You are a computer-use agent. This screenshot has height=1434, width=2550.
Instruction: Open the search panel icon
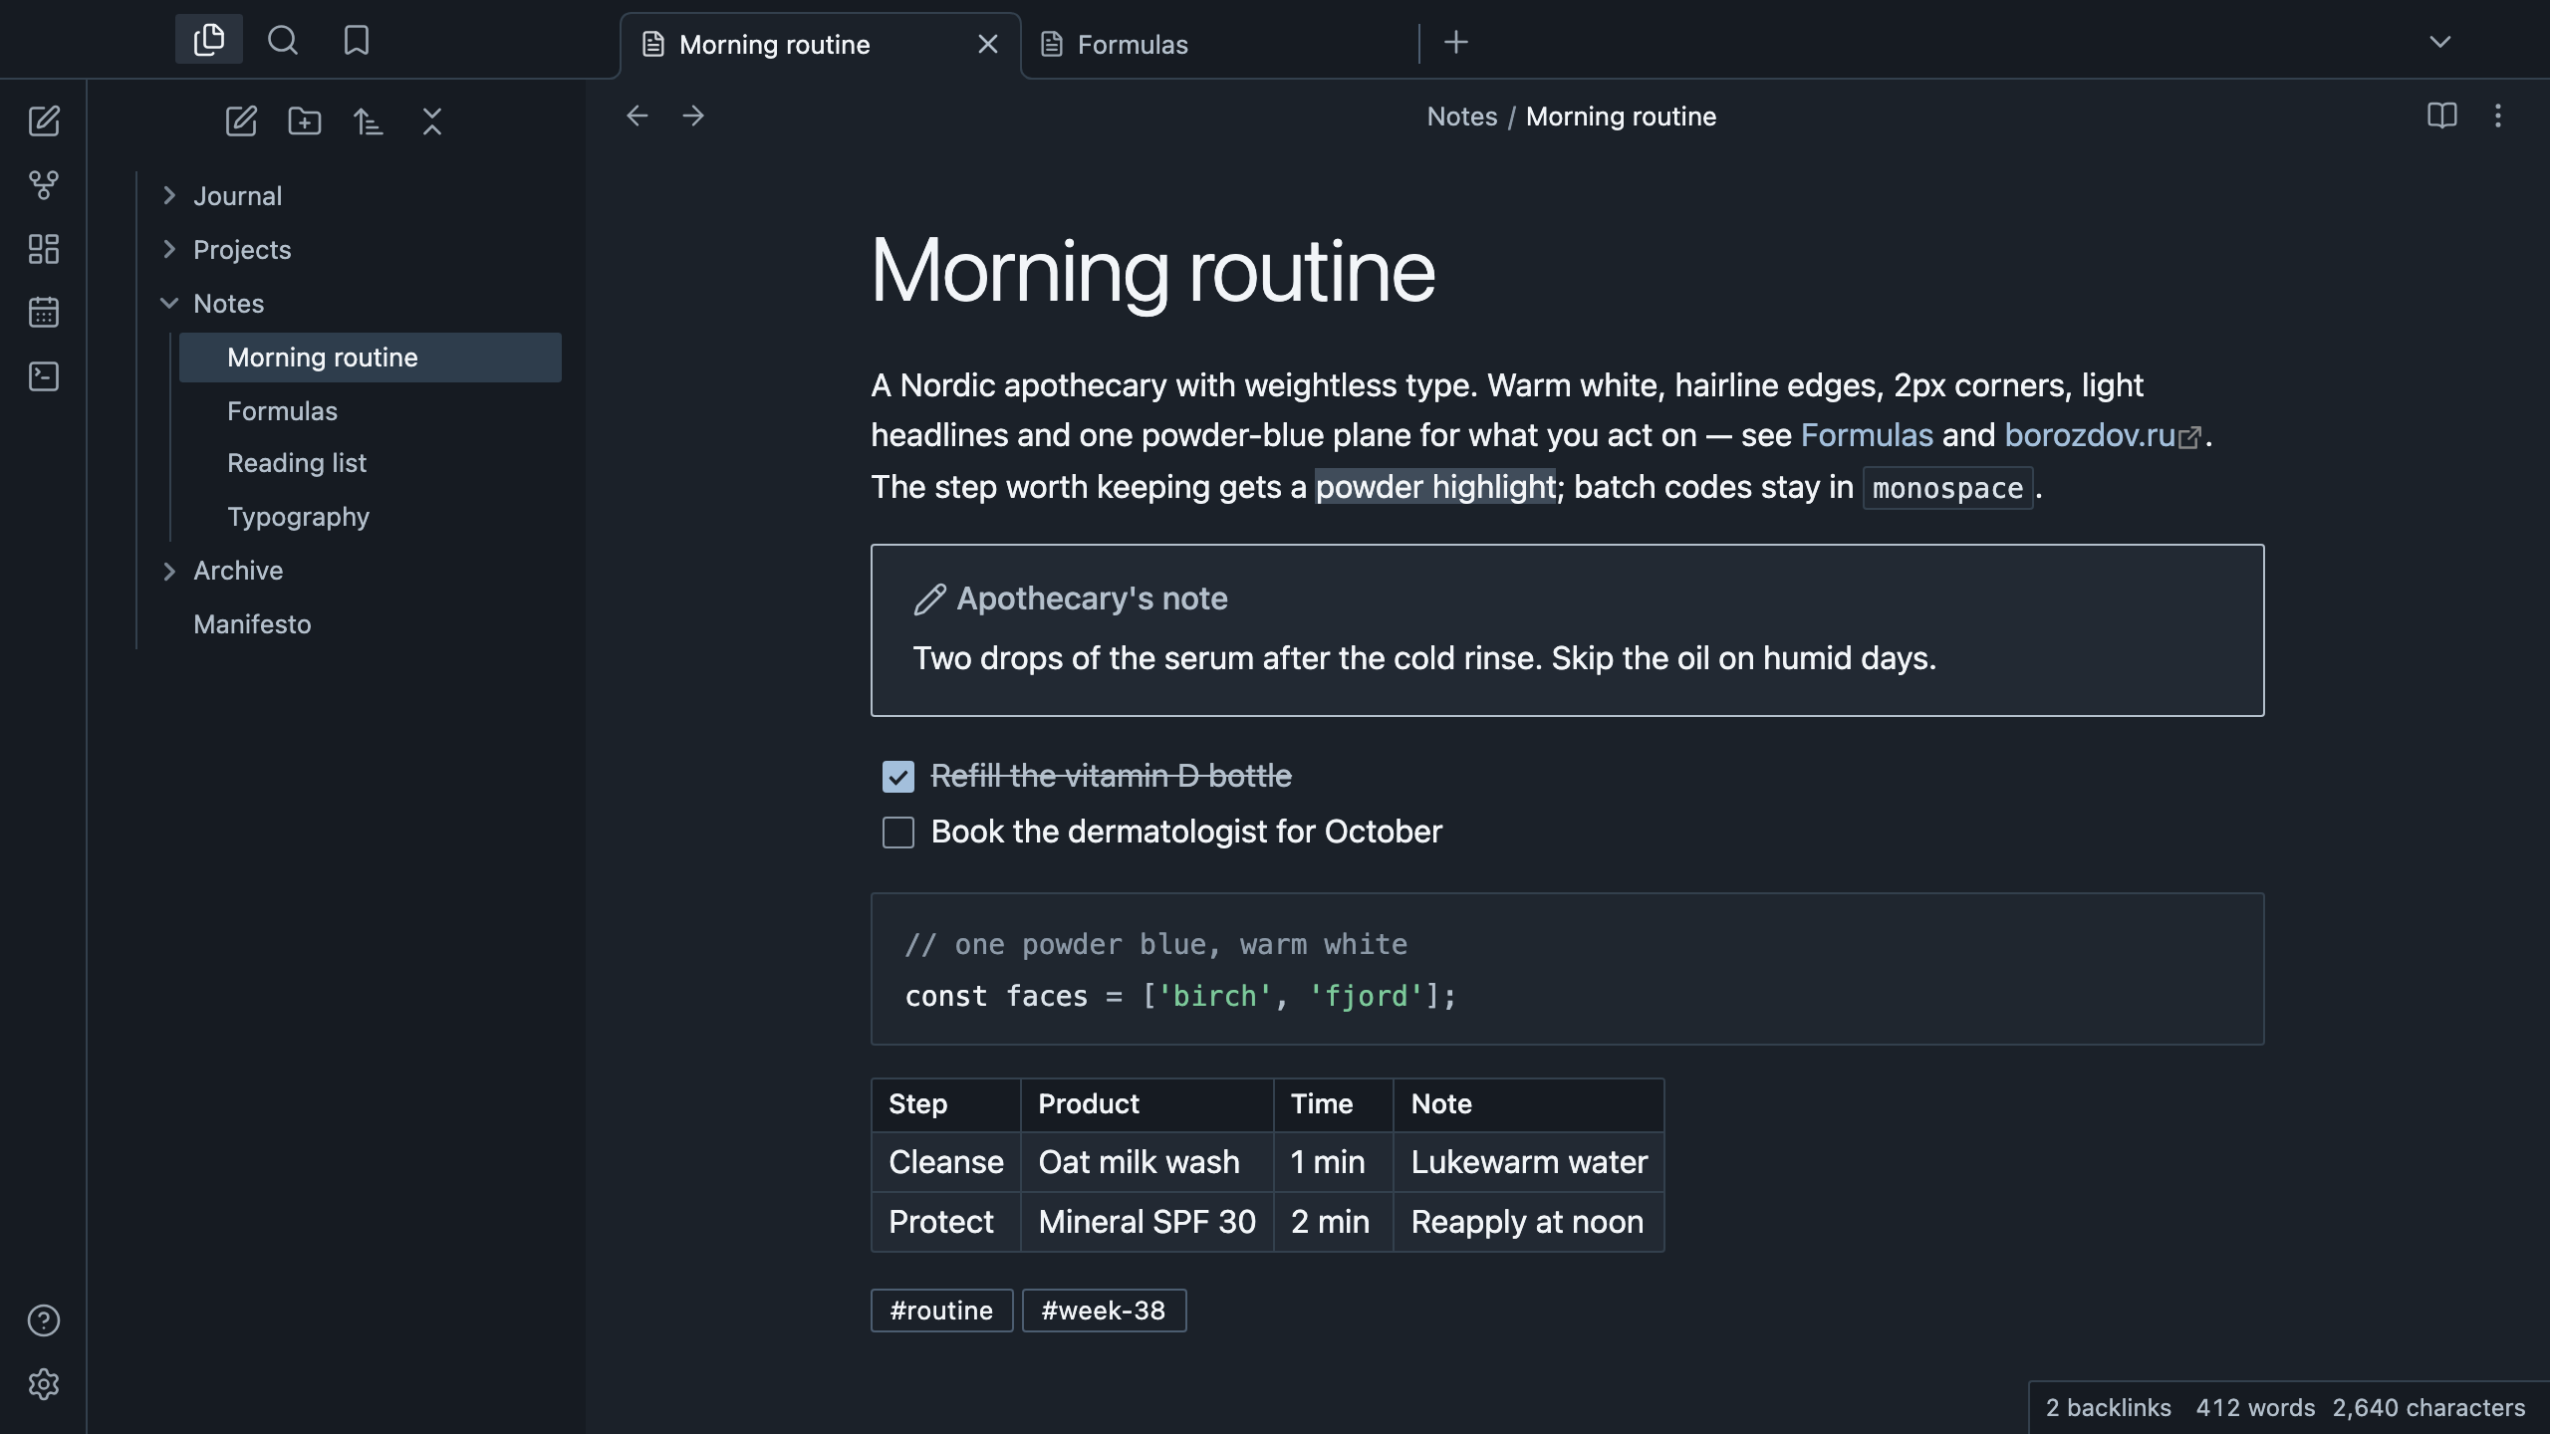click(283, 40)
